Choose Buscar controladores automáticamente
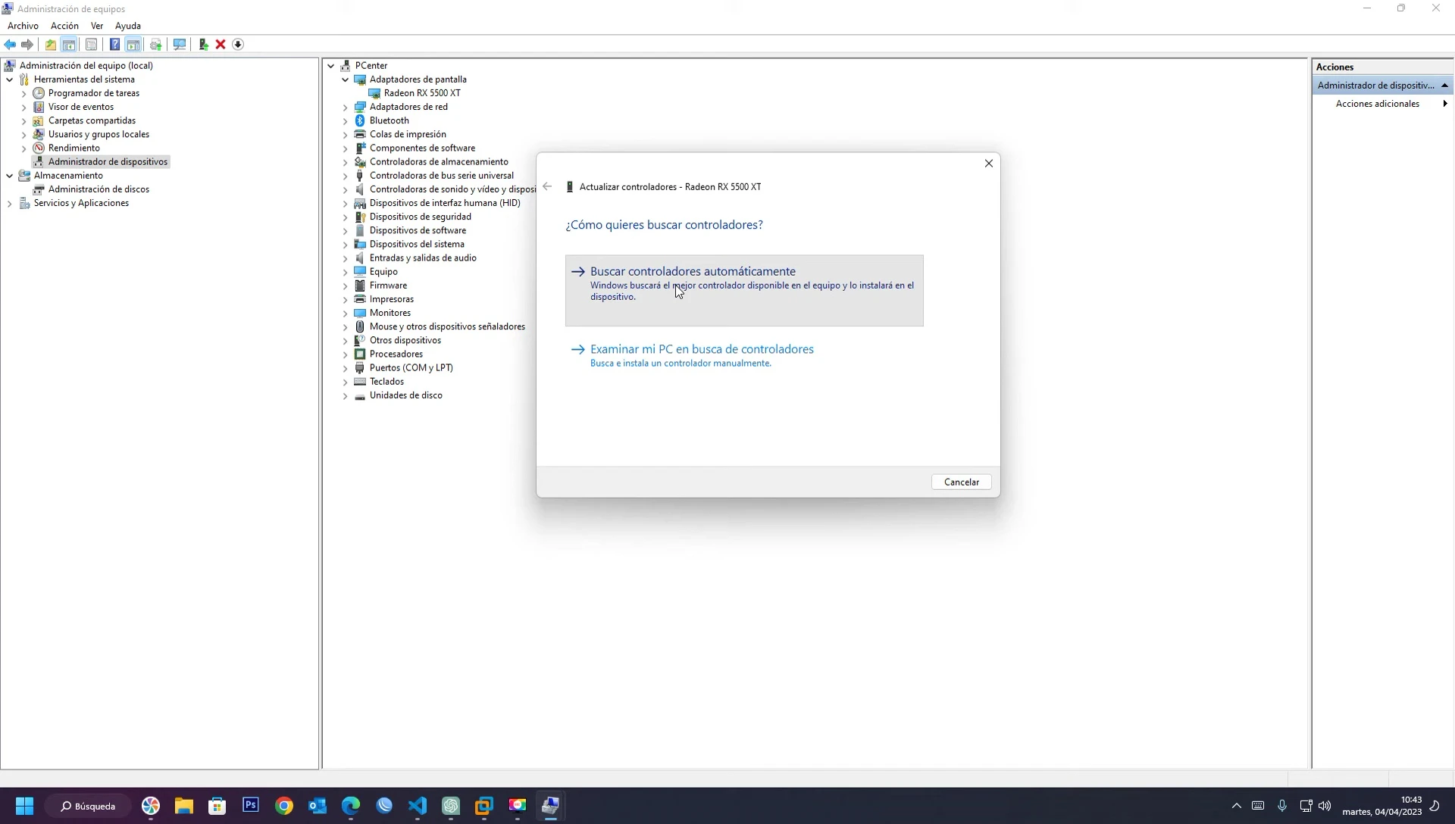 pos(744,291)
